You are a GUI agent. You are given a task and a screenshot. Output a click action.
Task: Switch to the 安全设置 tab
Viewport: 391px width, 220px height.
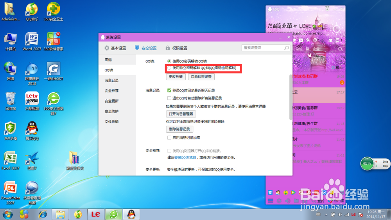click(x=146, y=48)
